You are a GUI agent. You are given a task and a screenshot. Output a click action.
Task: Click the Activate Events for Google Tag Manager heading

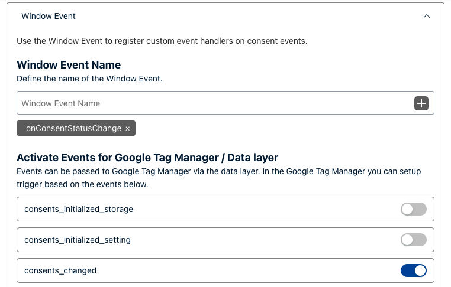(x=147, y=158)
